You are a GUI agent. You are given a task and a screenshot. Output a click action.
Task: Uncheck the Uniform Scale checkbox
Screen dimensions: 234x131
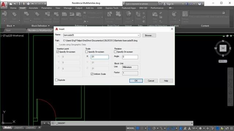(x=92, y=74)
